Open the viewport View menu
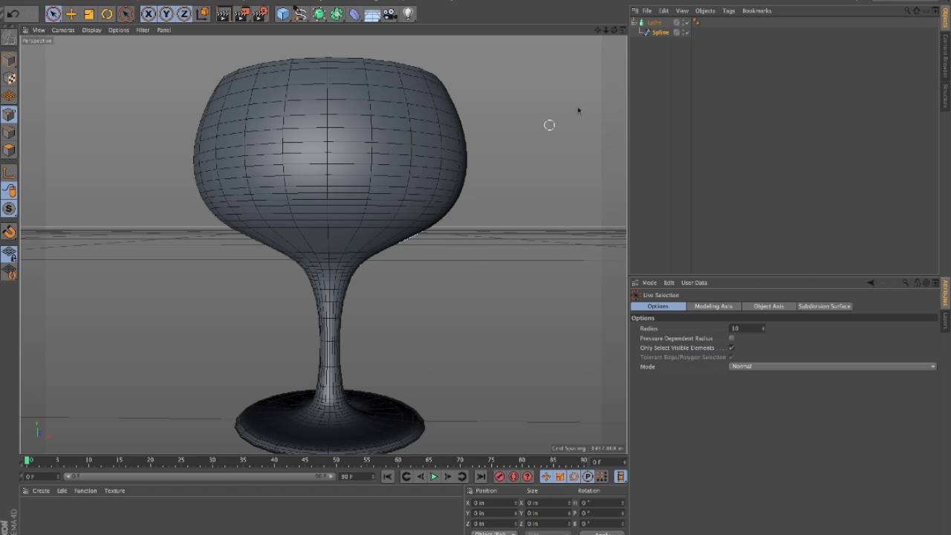The image size is (951, 535). tap(39, 30)
